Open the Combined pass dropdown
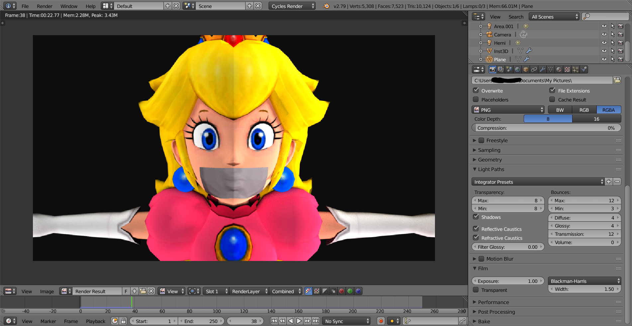The width and height of the screenshot is (632, 326). click(x=286, y=291)
